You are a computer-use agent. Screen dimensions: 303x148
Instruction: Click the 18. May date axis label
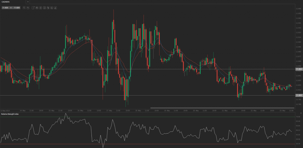(x=138, y=111)
